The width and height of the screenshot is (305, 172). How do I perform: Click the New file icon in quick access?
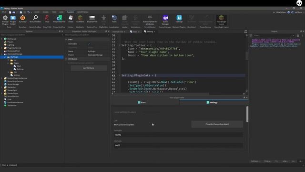pyautogui.click(x=10, y=12)
